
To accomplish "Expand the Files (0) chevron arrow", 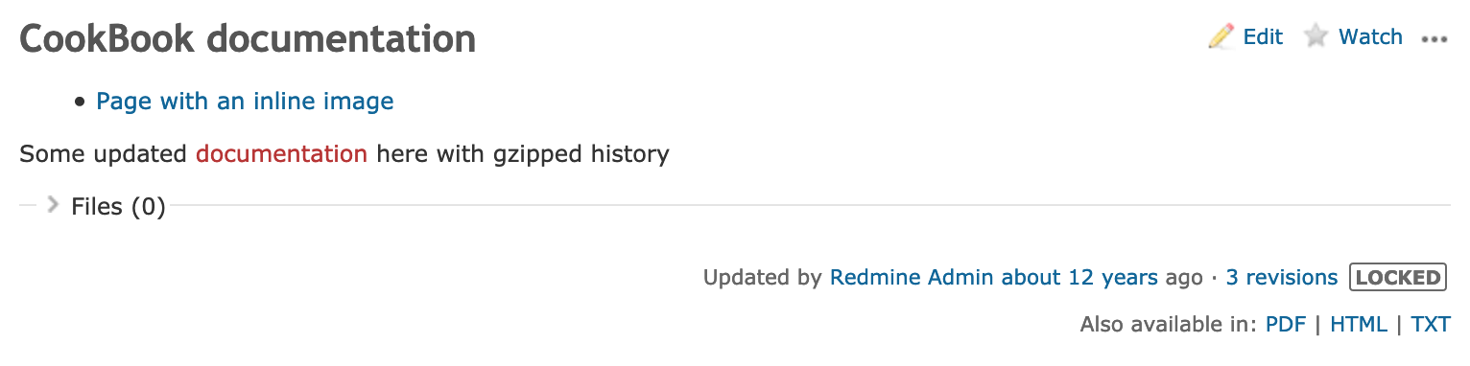I will (x=53, y=204).
